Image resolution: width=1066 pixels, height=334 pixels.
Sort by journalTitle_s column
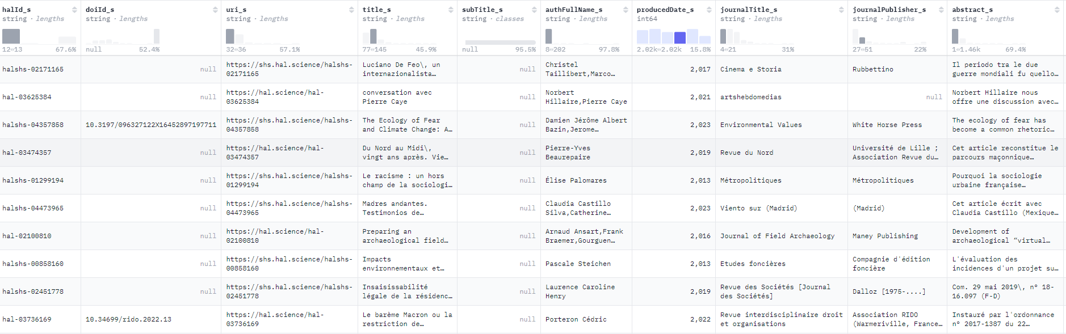click(841, 10)
